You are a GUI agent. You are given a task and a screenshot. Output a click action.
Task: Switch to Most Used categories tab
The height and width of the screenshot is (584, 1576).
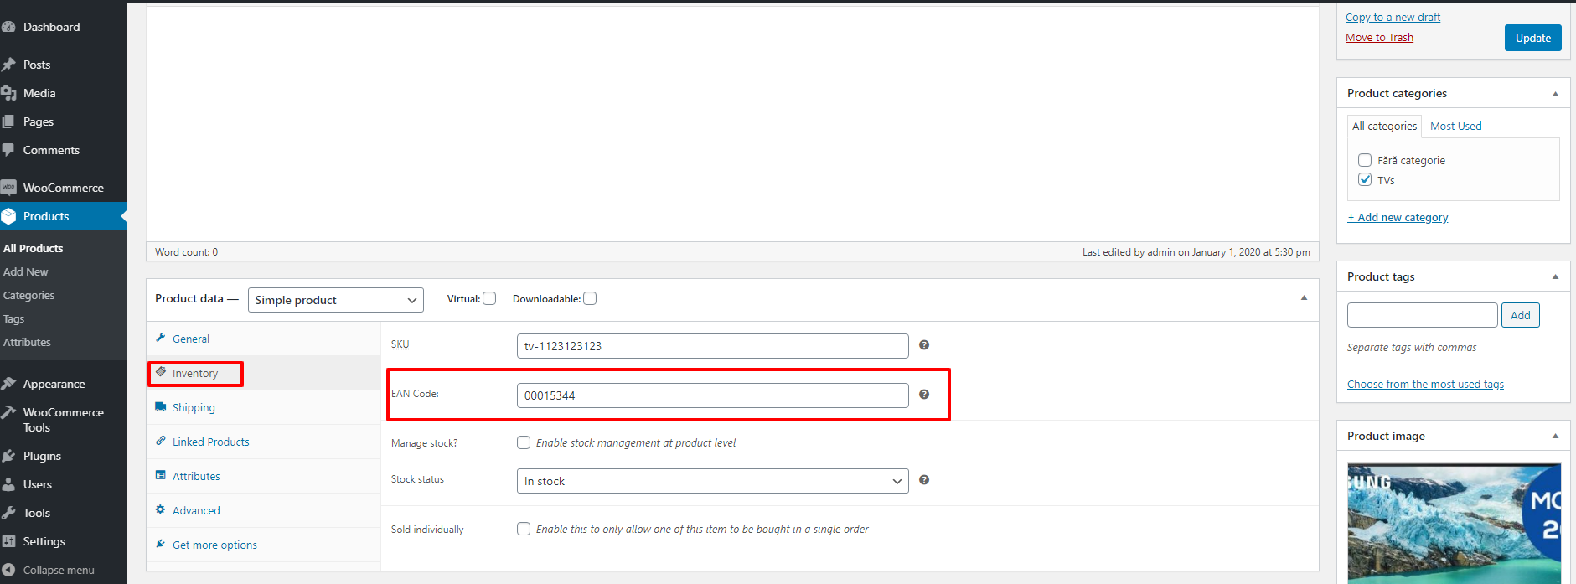1455,127
